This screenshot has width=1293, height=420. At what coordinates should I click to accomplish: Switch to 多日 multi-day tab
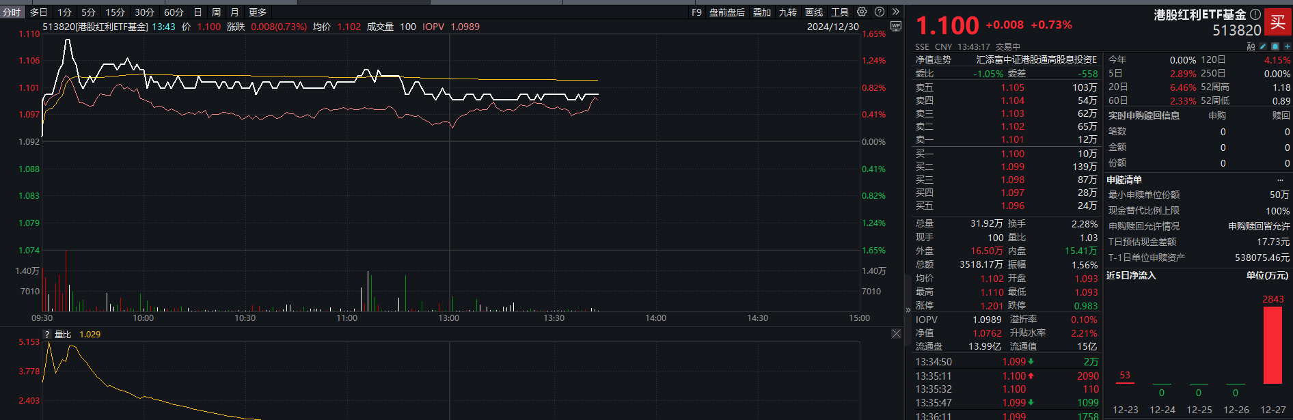click(39, 12)
